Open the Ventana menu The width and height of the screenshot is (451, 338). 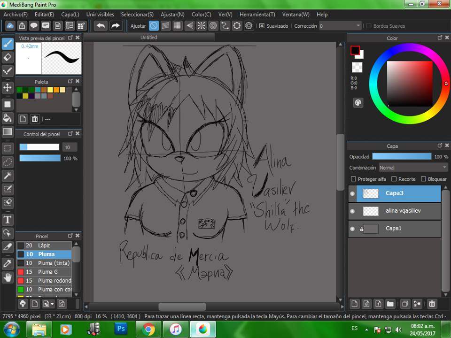pyautogui.click(x=295, y=15)
